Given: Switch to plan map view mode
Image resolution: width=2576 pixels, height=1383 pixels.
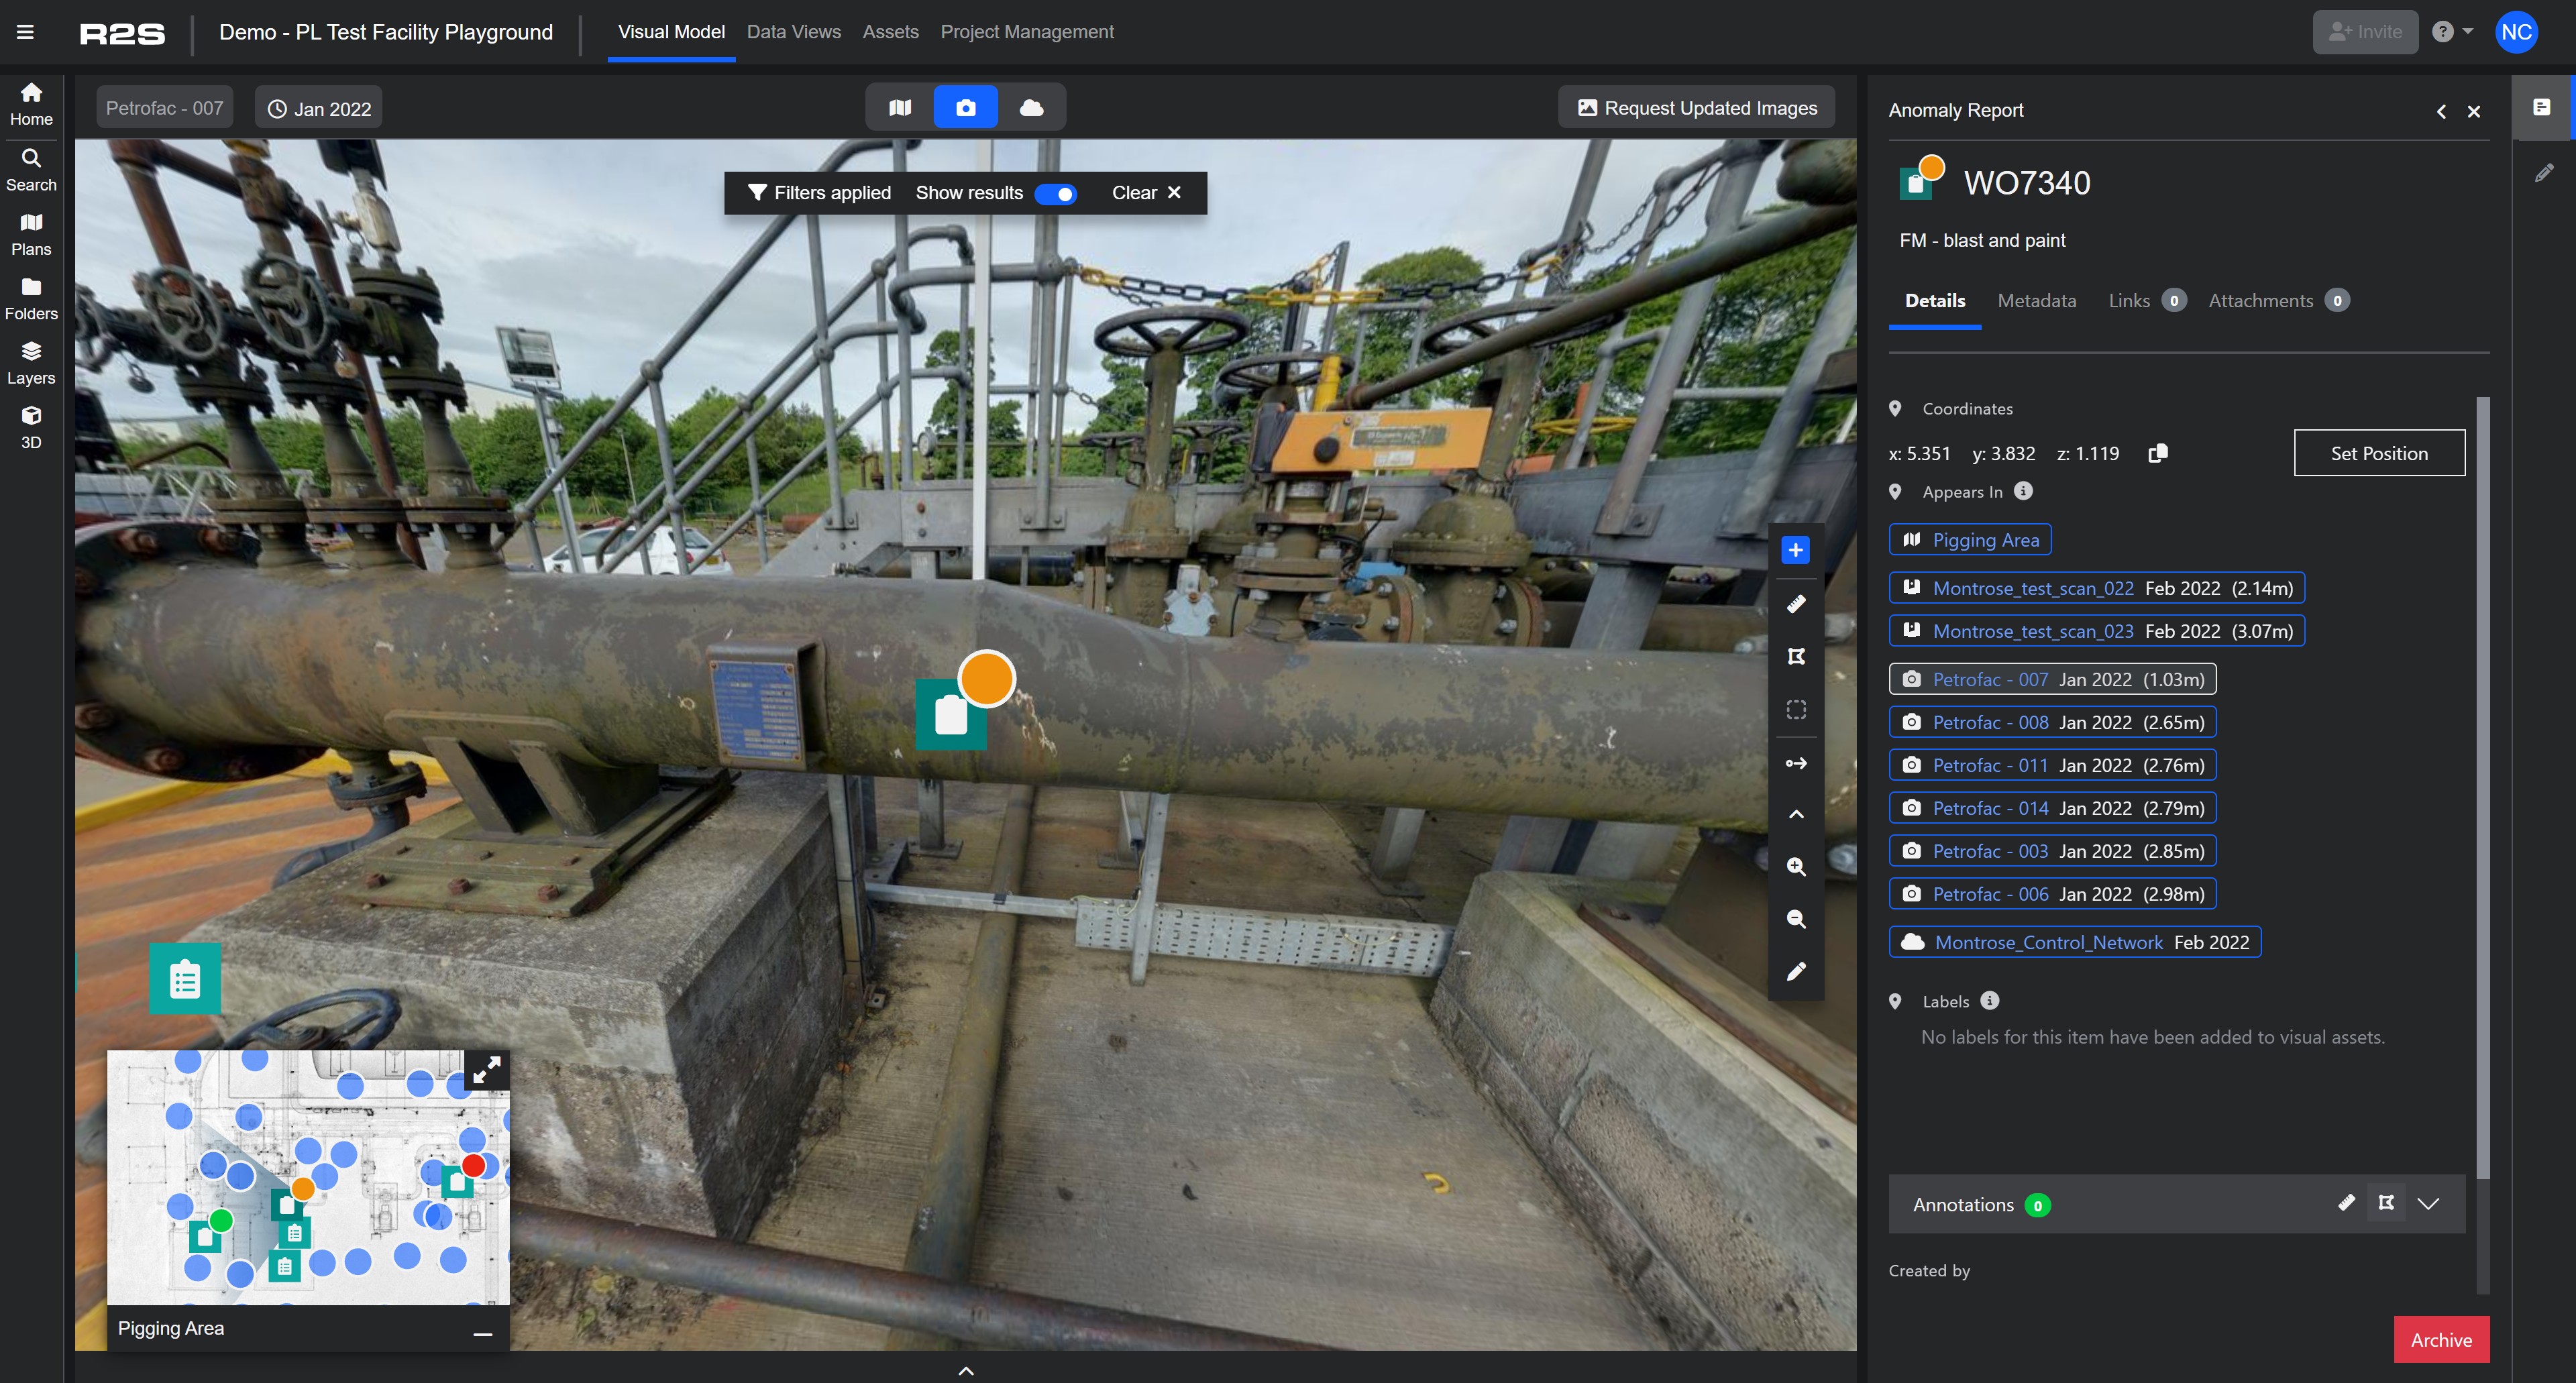Looking at the screenshot, I should coord(900,108).
